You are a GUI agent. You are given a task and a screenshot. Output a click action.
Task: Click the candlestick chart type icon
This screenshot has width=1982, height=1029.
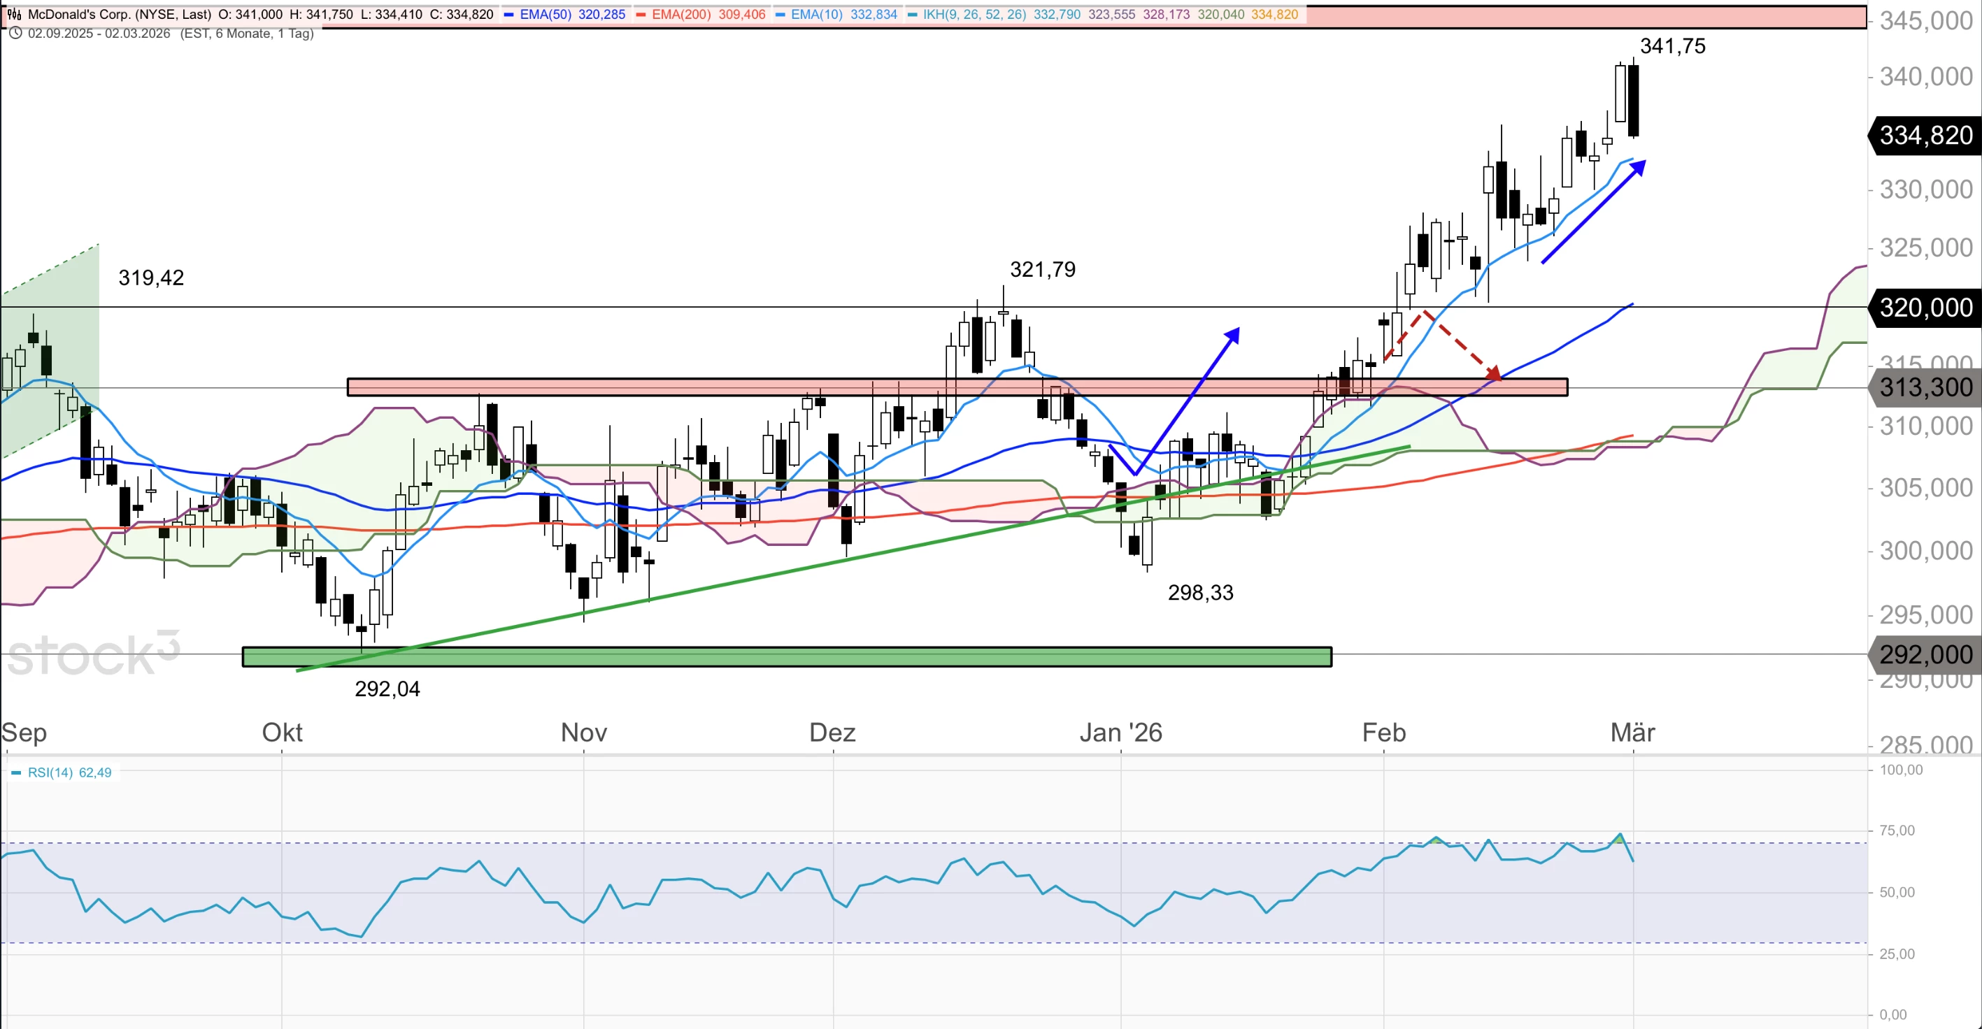[14, 14]
